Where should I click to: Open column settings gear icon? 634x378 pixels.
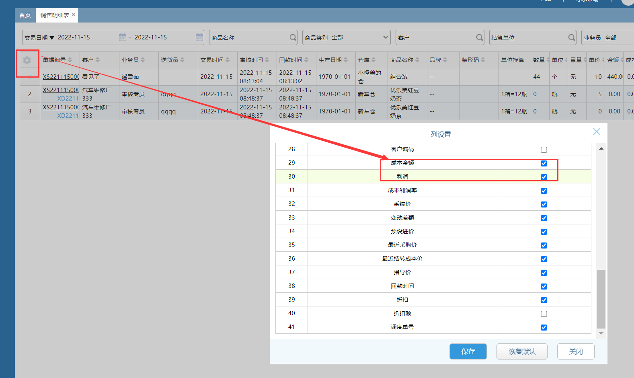(x=27, y=60)
